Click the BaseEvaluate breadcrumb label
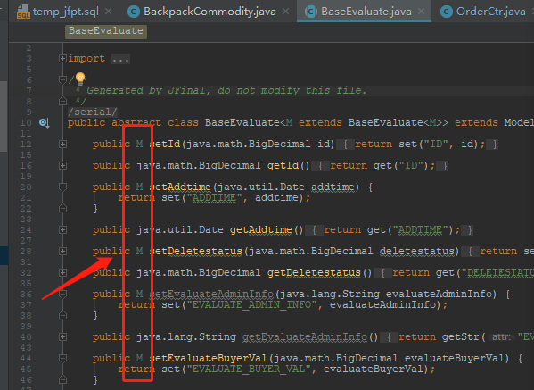Screen dimensions: 534x390 [106, 31]
